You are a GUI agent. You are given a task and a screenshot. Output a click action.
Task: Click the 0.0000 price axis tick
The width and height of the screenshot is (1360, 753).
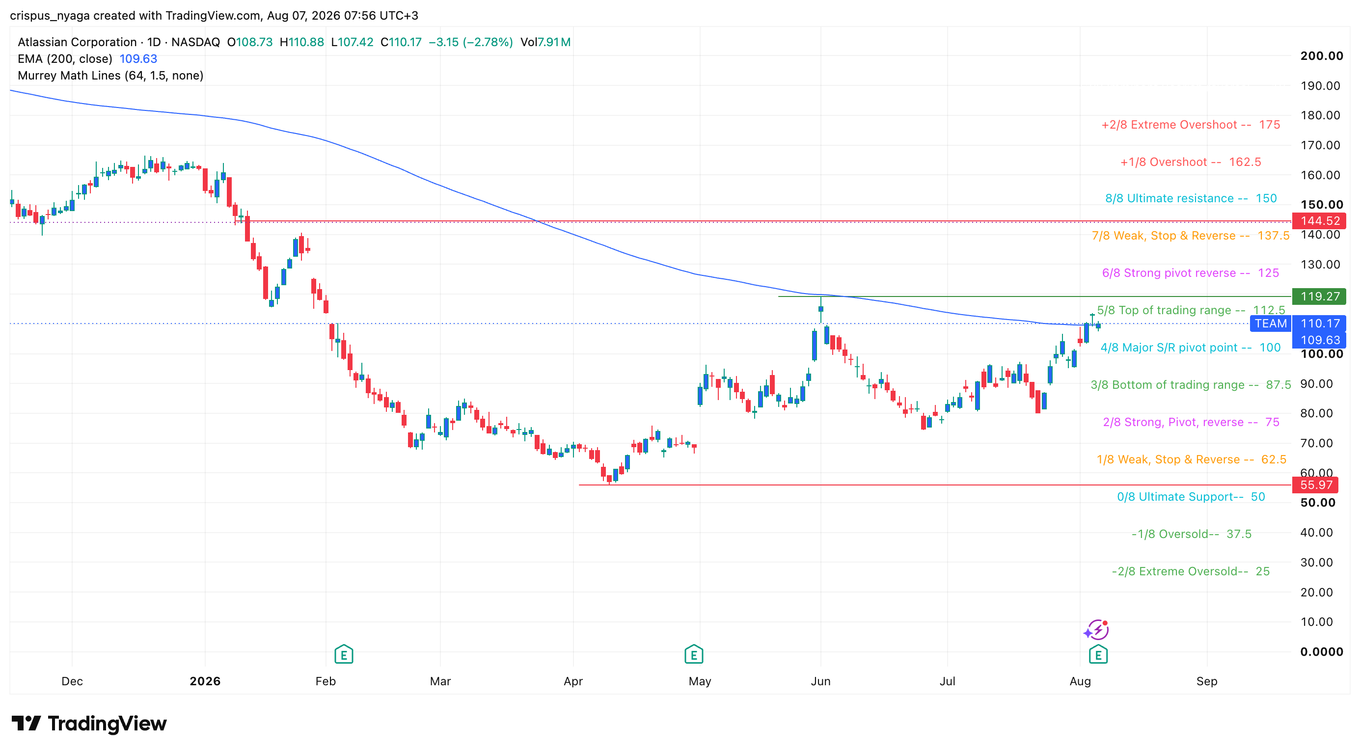1322,652
